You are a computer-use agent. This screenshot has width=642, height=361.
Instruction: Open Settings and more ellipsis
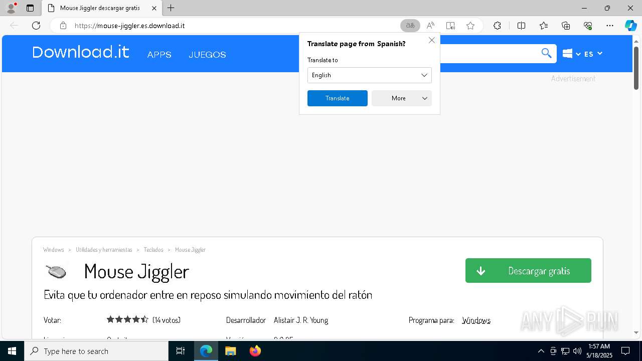coord(610,26)
